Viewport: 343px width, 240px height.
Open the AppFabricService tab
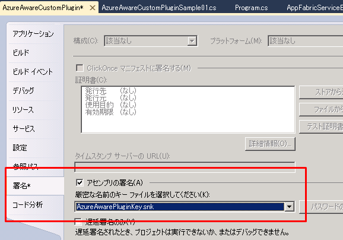(315, 8)
